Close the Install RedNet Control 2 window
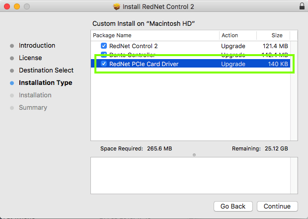Screen dimensions: 308x219 click(x=6, y=6)
